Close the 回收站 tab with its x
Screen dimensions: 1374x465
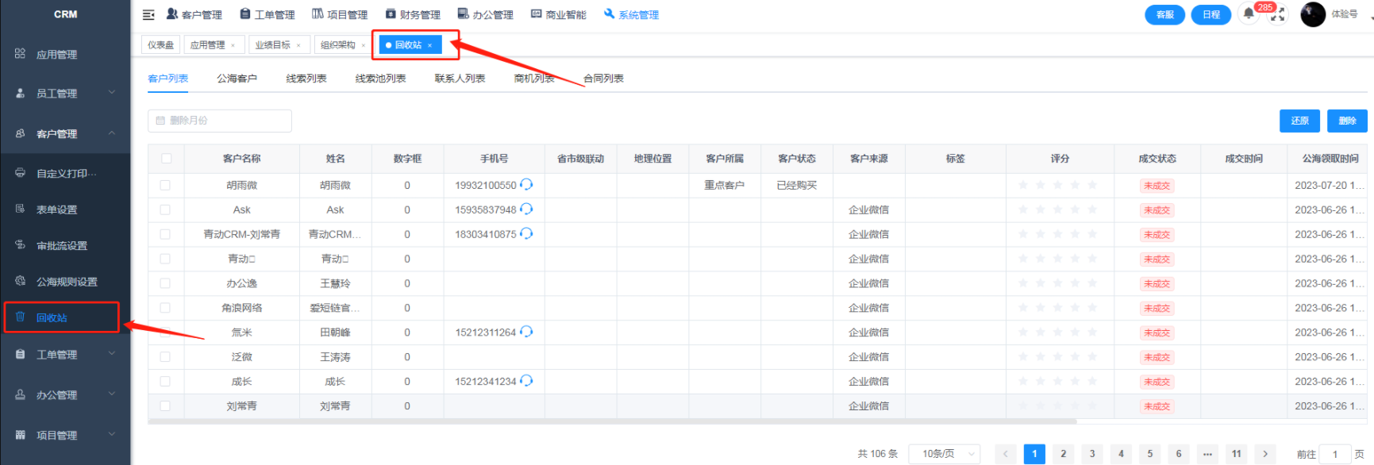coord(429,45)
